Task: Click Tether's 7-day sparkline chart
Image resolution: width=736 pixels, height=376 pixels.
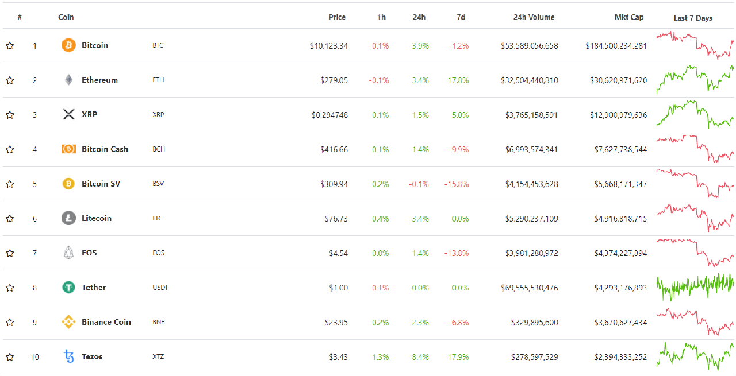Action: (x=695, y=287)
